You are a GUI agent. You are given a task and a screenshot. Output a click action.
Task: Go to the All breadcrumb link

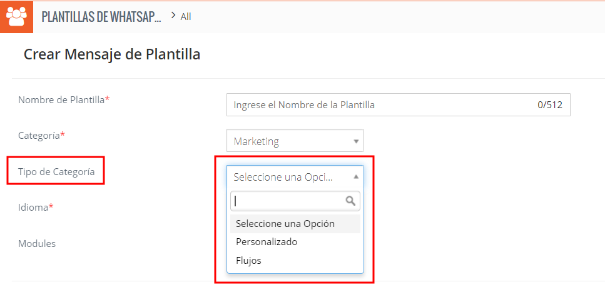point(186,17)
